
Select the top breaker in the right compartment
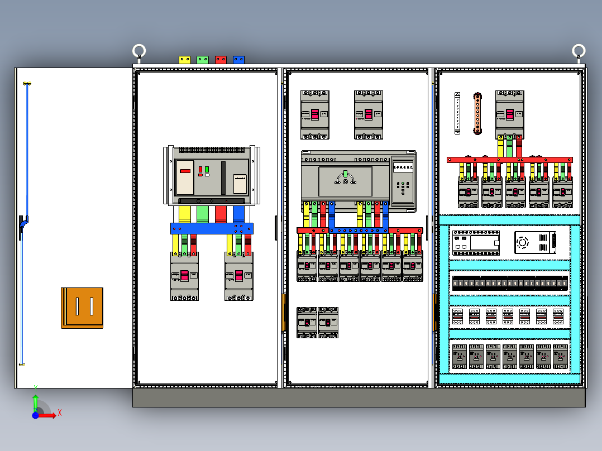(510, 115)
